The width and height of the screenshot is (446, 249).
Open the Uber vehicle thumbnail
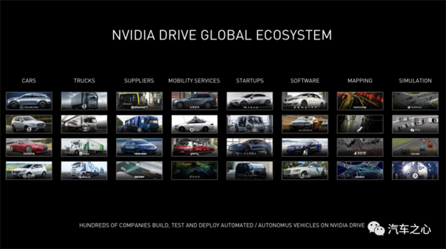pos(194,101)
